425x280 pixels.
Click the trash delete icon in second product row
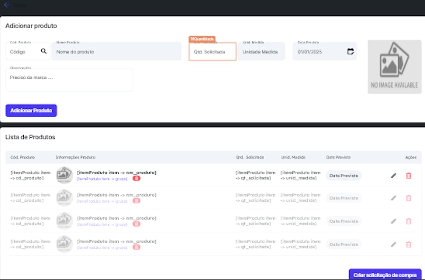pyautogui.click(x=408, y=198)
